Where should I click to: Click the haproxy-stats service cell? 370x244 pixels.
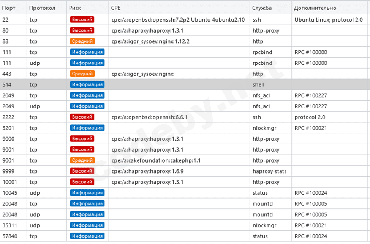[x=269, y=171]
